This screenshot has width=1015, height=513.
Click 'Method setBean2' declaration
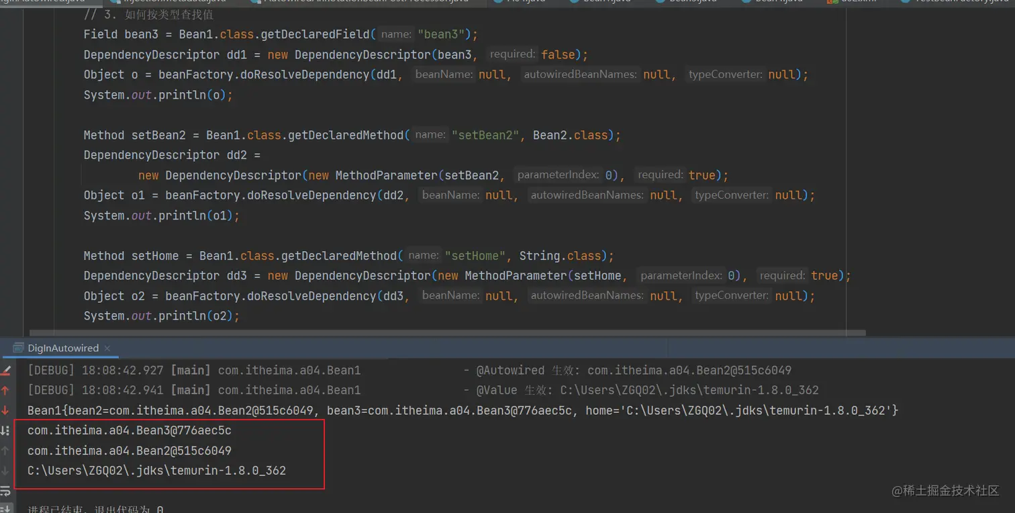134,135
